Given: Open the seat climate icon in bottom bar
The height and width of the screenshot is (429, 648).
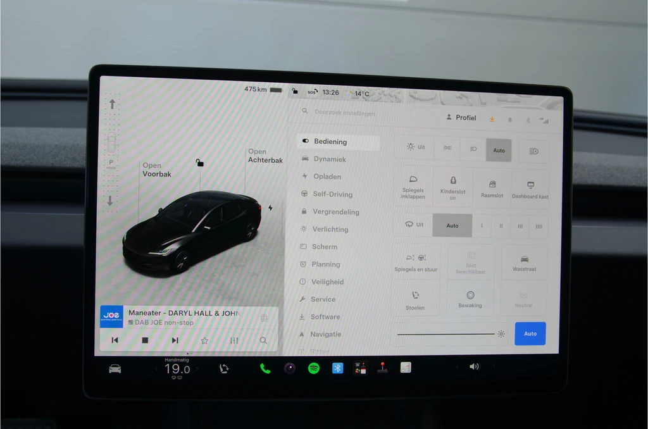Looking at the screenshot, I should click(x=223, y=369).
